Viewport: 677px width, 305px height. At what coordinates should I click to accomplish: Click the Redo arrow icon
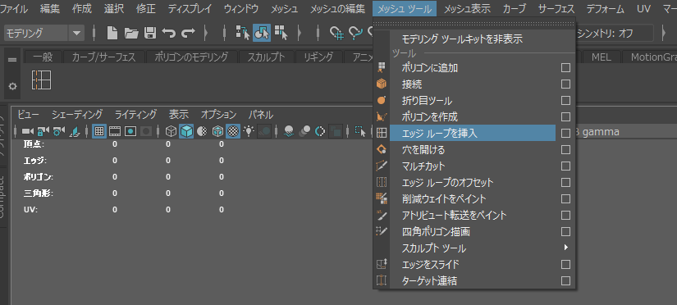188,33
